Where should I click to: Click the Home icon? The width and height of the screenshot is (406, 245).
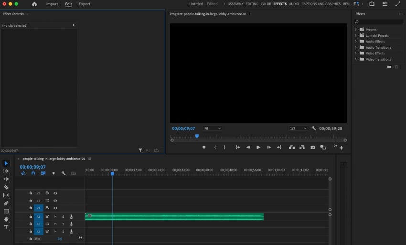pyautogui.click(x=34, y=4)
